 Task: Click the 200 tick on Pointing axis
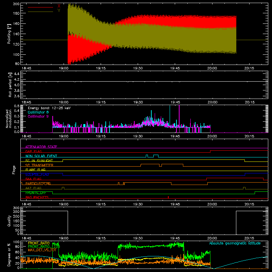(16, 4)
